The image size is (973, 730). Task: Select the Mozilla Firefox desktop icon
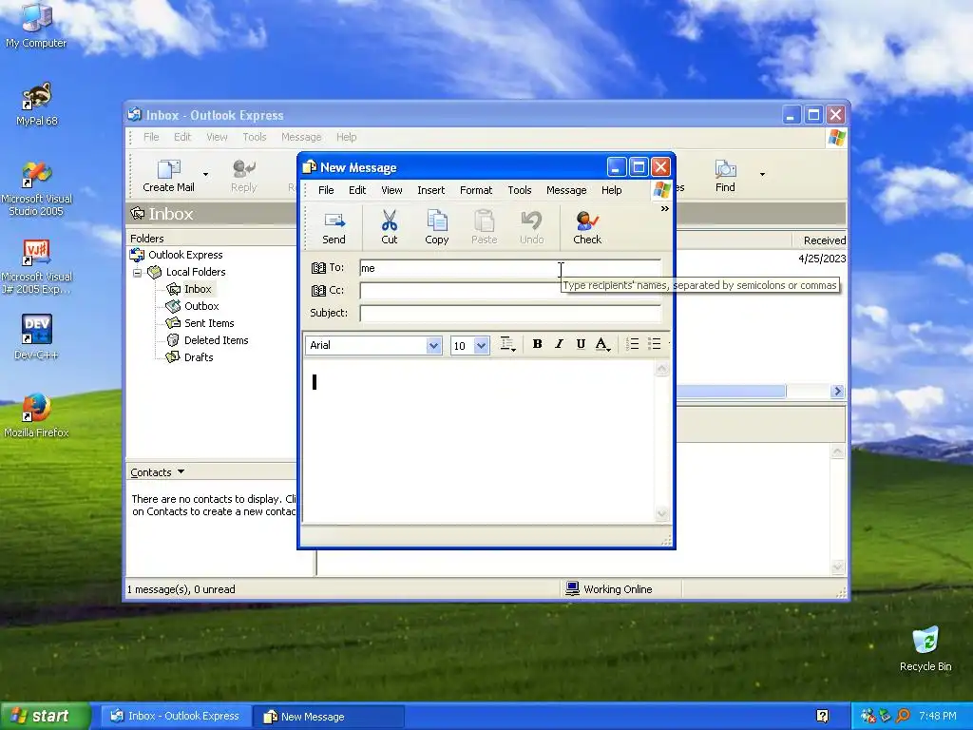[x=36, y=415]
